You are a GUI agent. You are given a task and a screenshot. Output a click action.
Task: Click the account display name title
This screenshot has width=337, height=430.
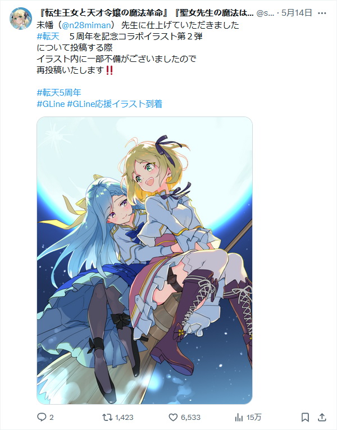[145, 13]
